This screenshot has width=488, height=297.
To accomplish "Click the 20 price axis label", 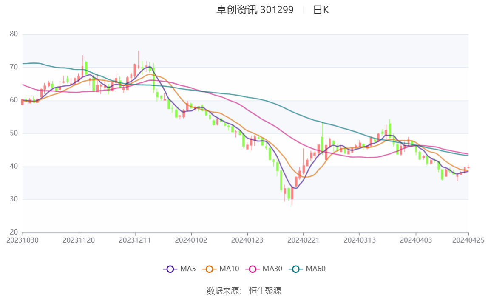I will click(14, 232).
